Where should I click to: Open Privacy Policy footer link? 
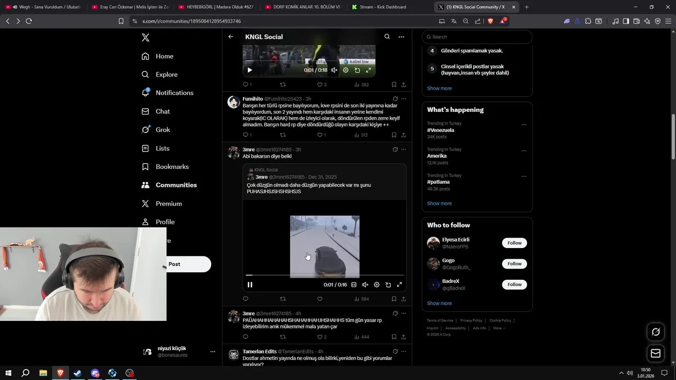[x=471, y=320]
